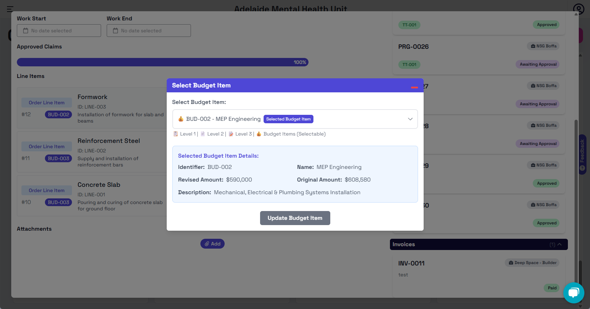The height and width of the screenshot is (309, 590).
Task: Click the Approved Claims progress bar
Action: (163, 62)
